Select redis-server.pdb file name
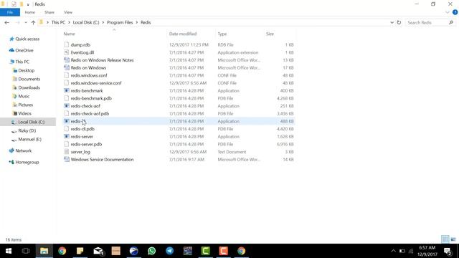 point(86,144)
